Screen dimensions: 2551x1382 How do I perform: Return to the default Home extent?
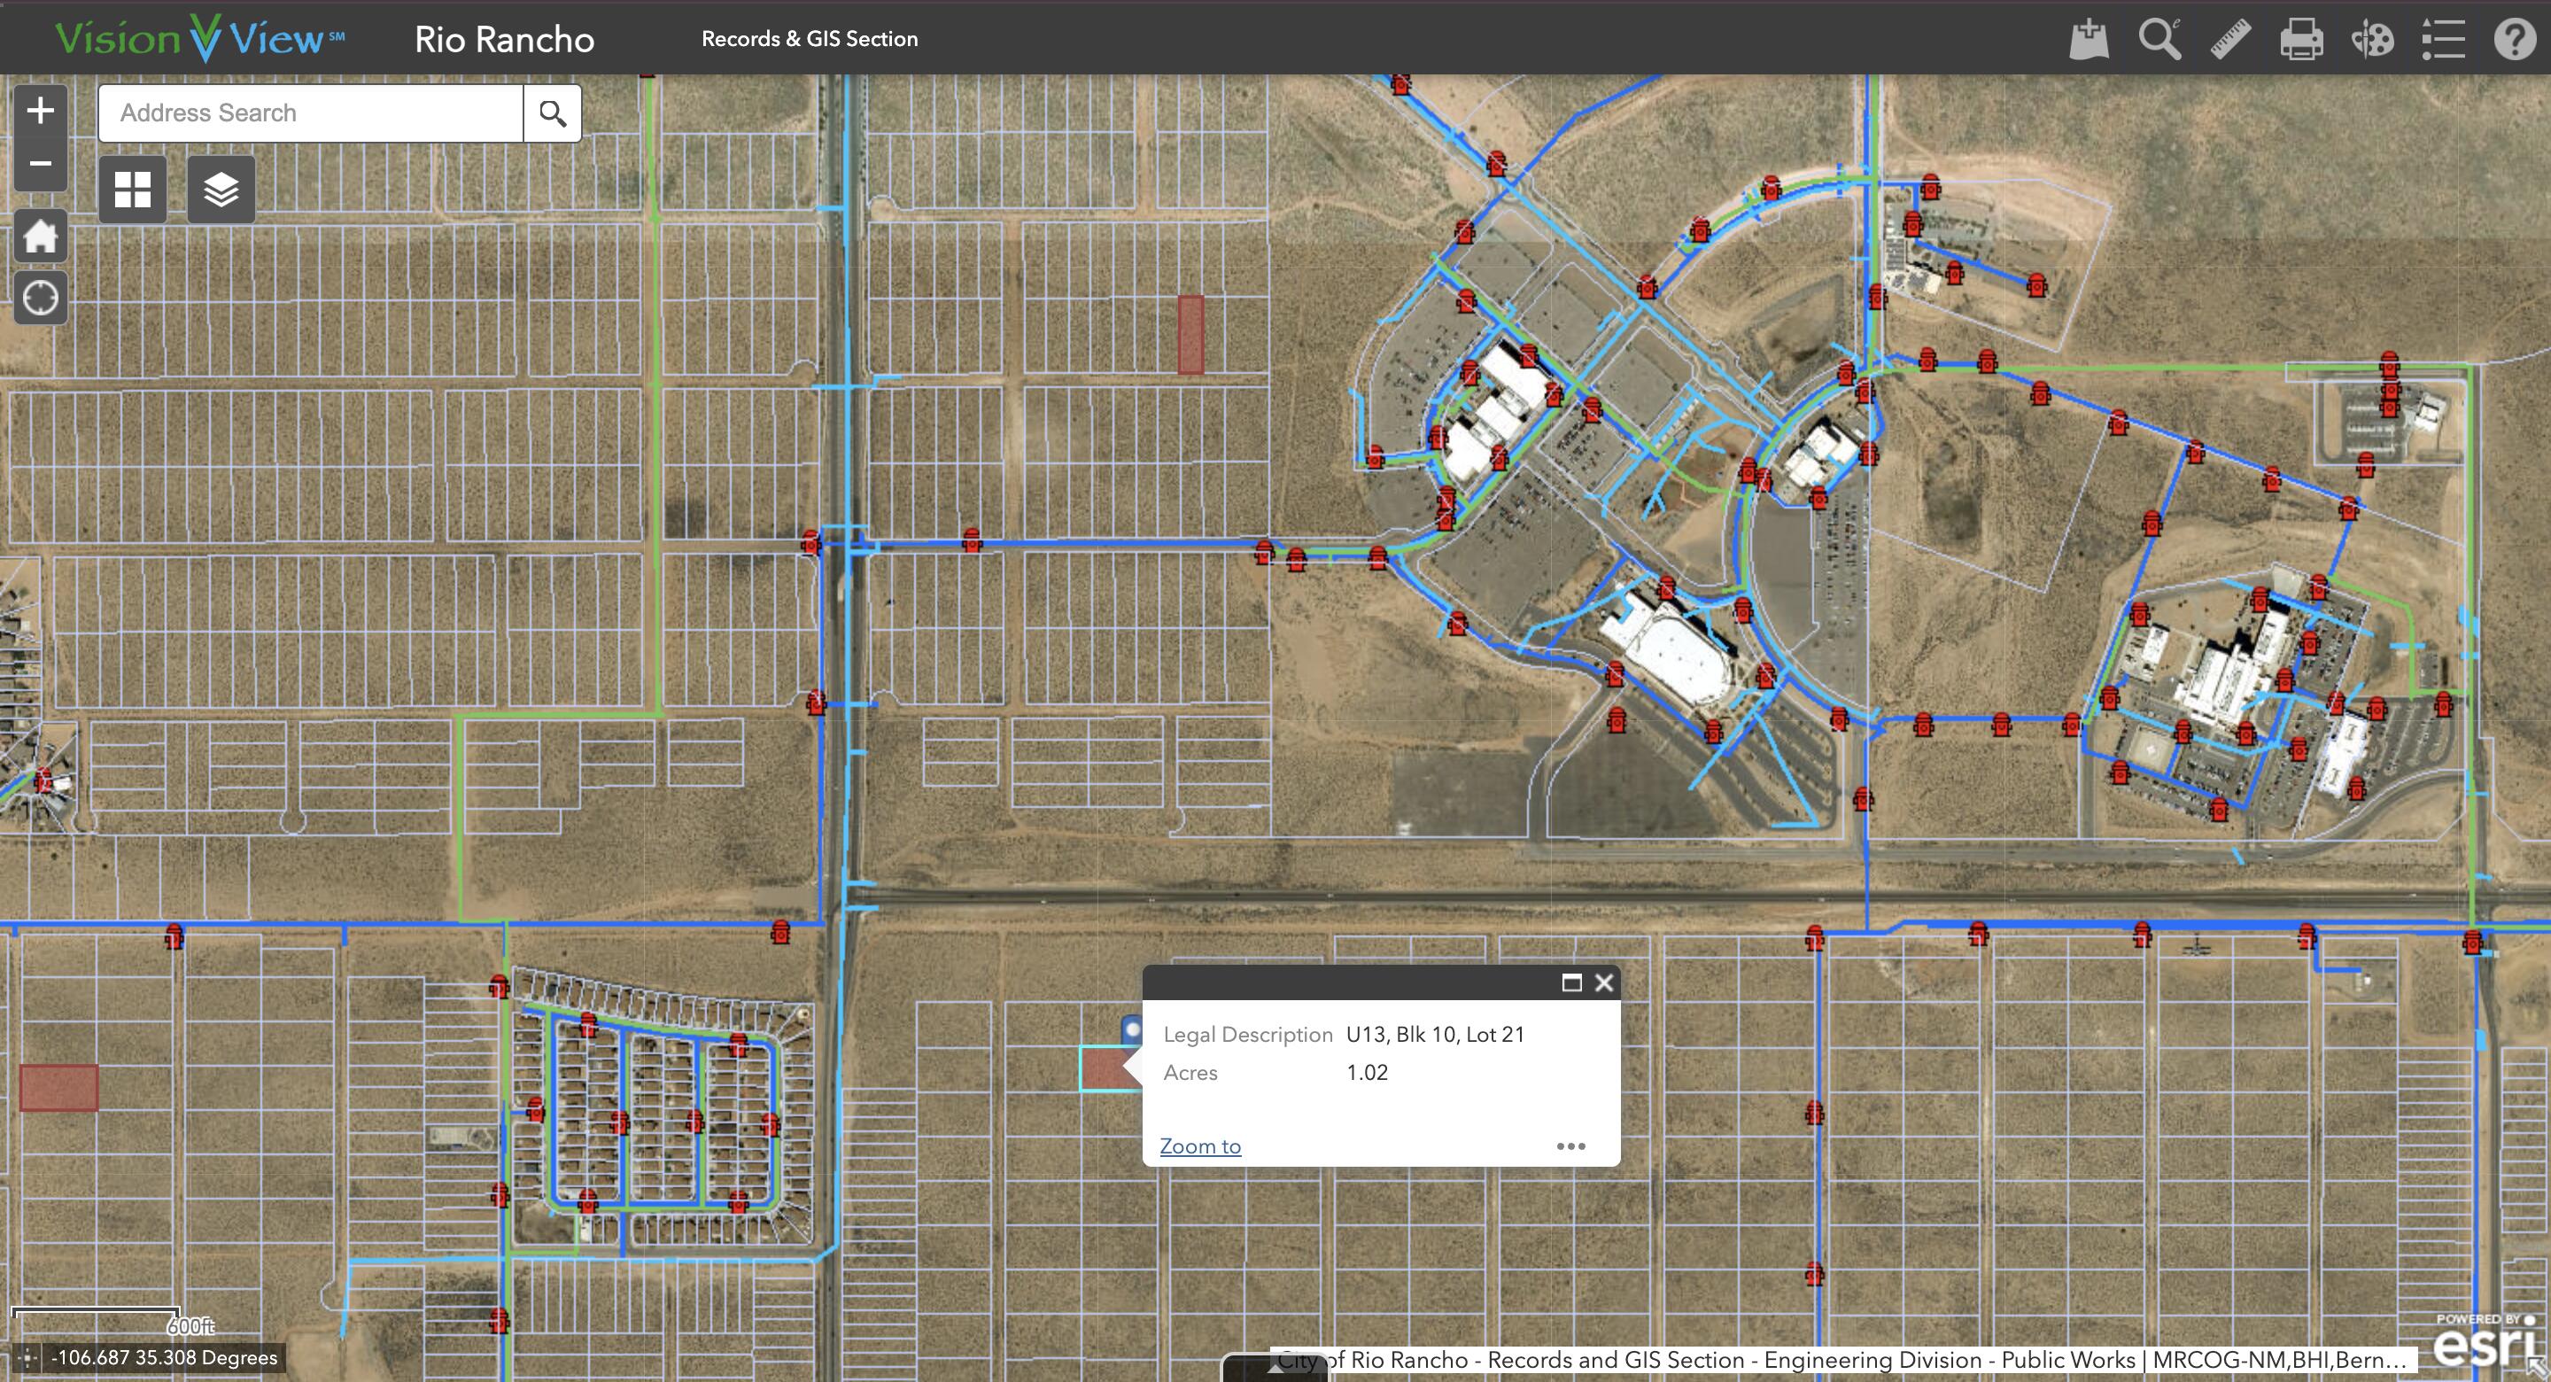[41, 237]
